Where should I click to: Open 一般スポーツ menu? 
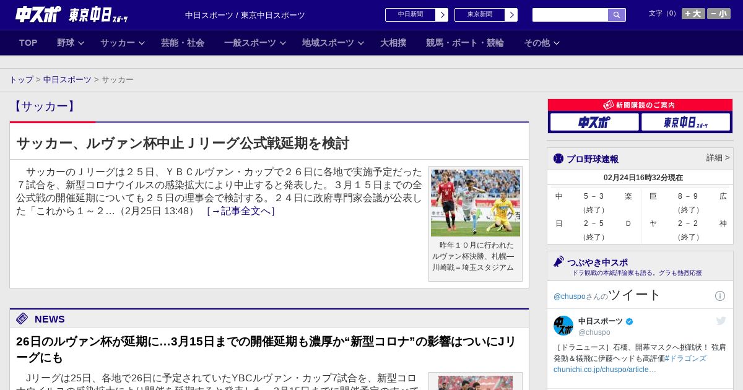pyautogui.click(x=250, y=43)
